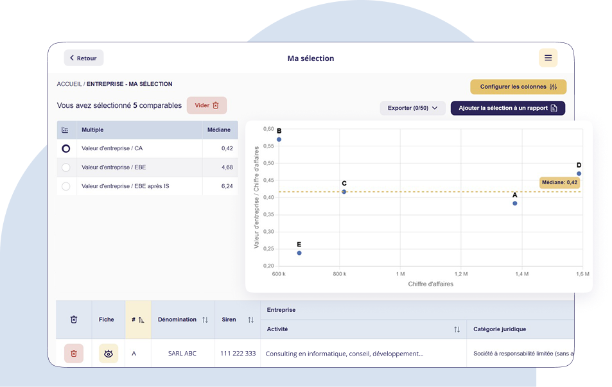Open the Exporter (0/50) dropdown

[x=412, y=108]
